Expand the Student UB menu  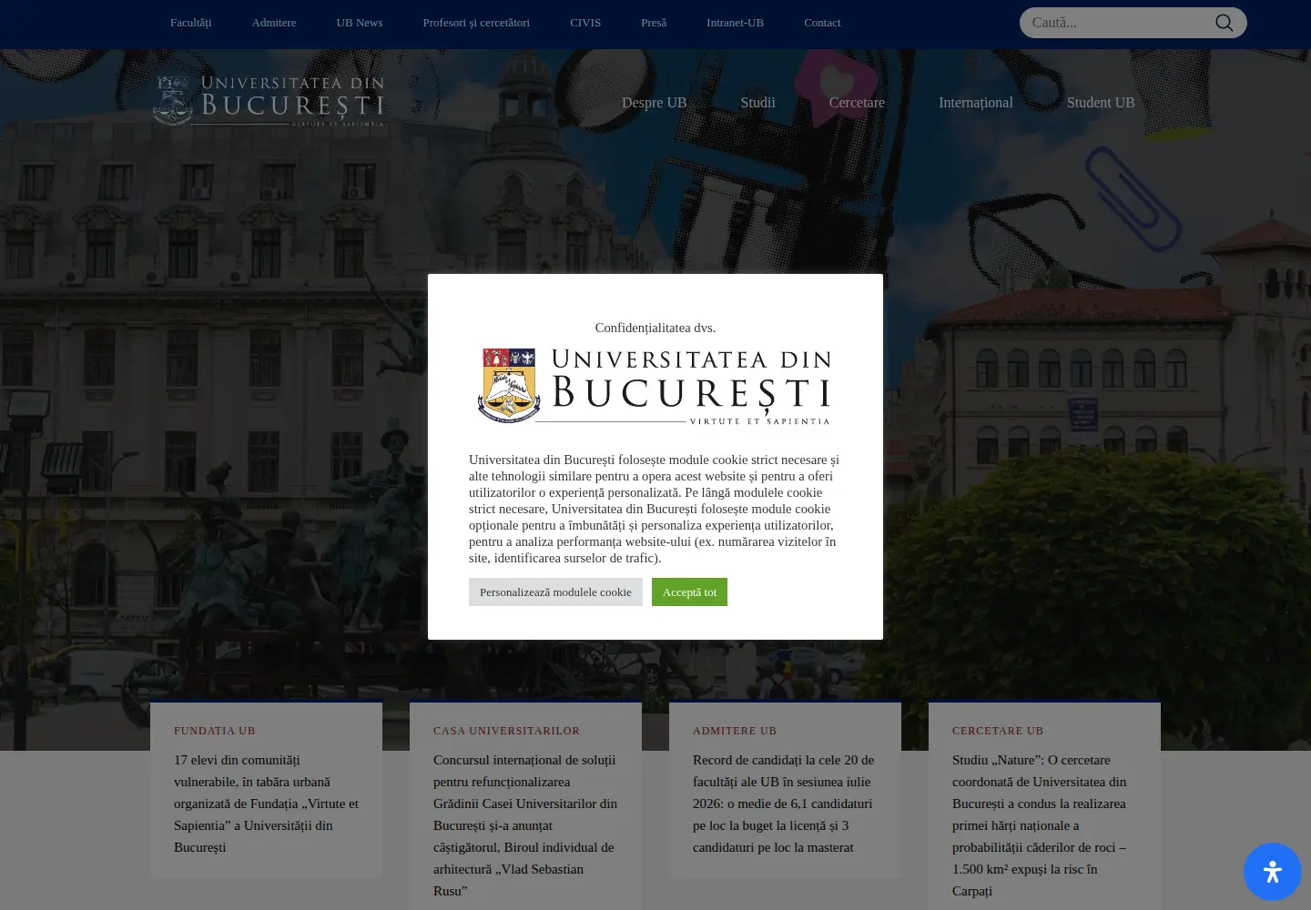[x=1101, y=103]
